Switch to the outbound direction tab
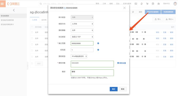This screenshot has width=178, height=96. (44, 20)
